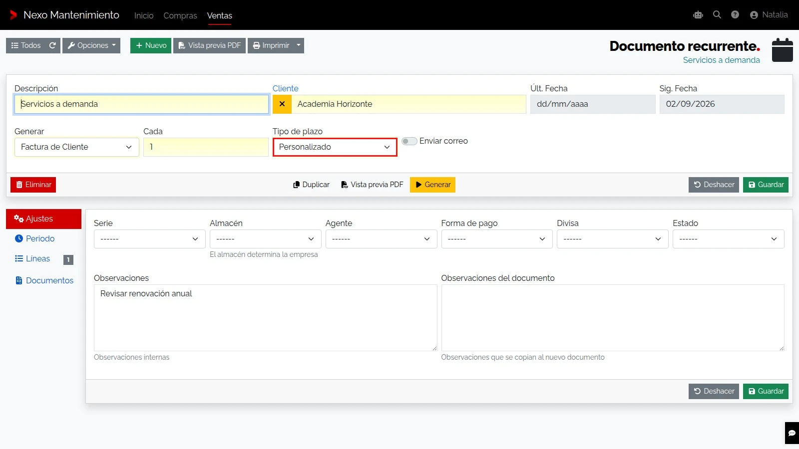
Task: Open the Agente dropdown
Action: (382, 239)
